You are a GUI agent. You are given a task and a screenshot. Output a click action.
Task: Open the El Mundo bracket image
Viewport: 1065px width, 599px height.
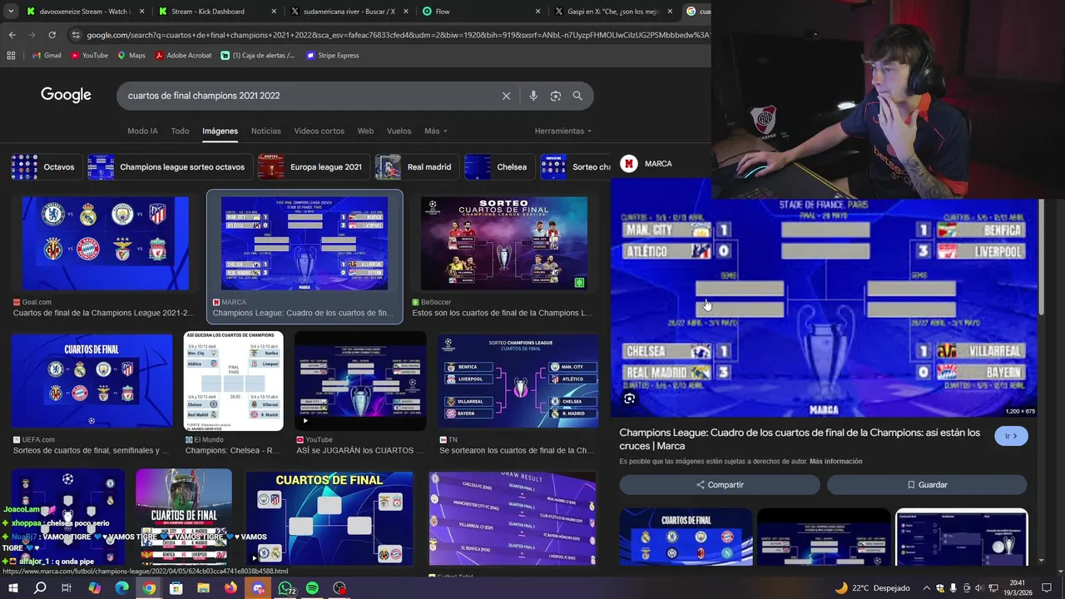pyautogui.click(x=233, y=381)
